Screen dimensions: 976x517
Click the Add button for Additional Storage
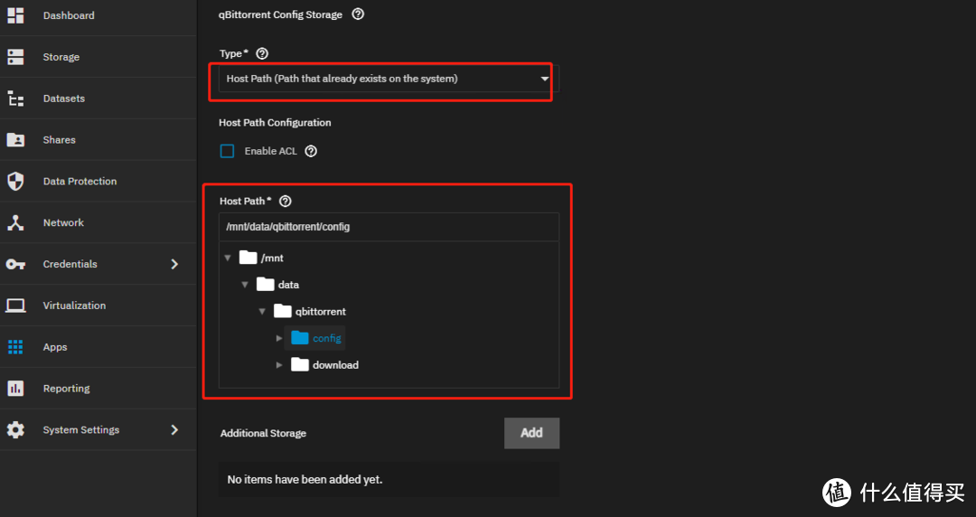pyautogui.click(x=531, y=433)
